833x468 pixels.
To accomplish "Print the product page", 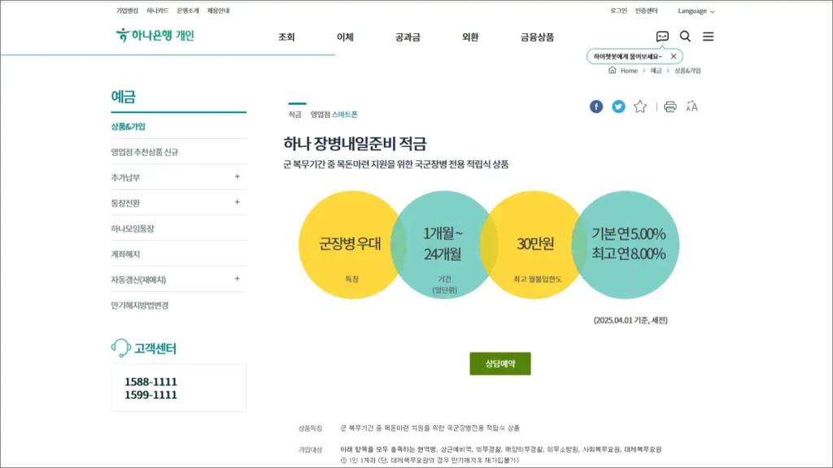I will (x=670, y=106).
